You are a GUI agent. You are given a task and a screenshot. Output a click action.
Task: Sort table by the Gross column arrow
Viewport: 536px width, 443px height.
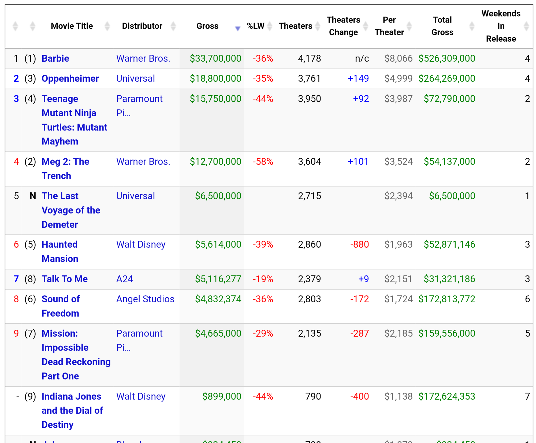tap(237, 28)
